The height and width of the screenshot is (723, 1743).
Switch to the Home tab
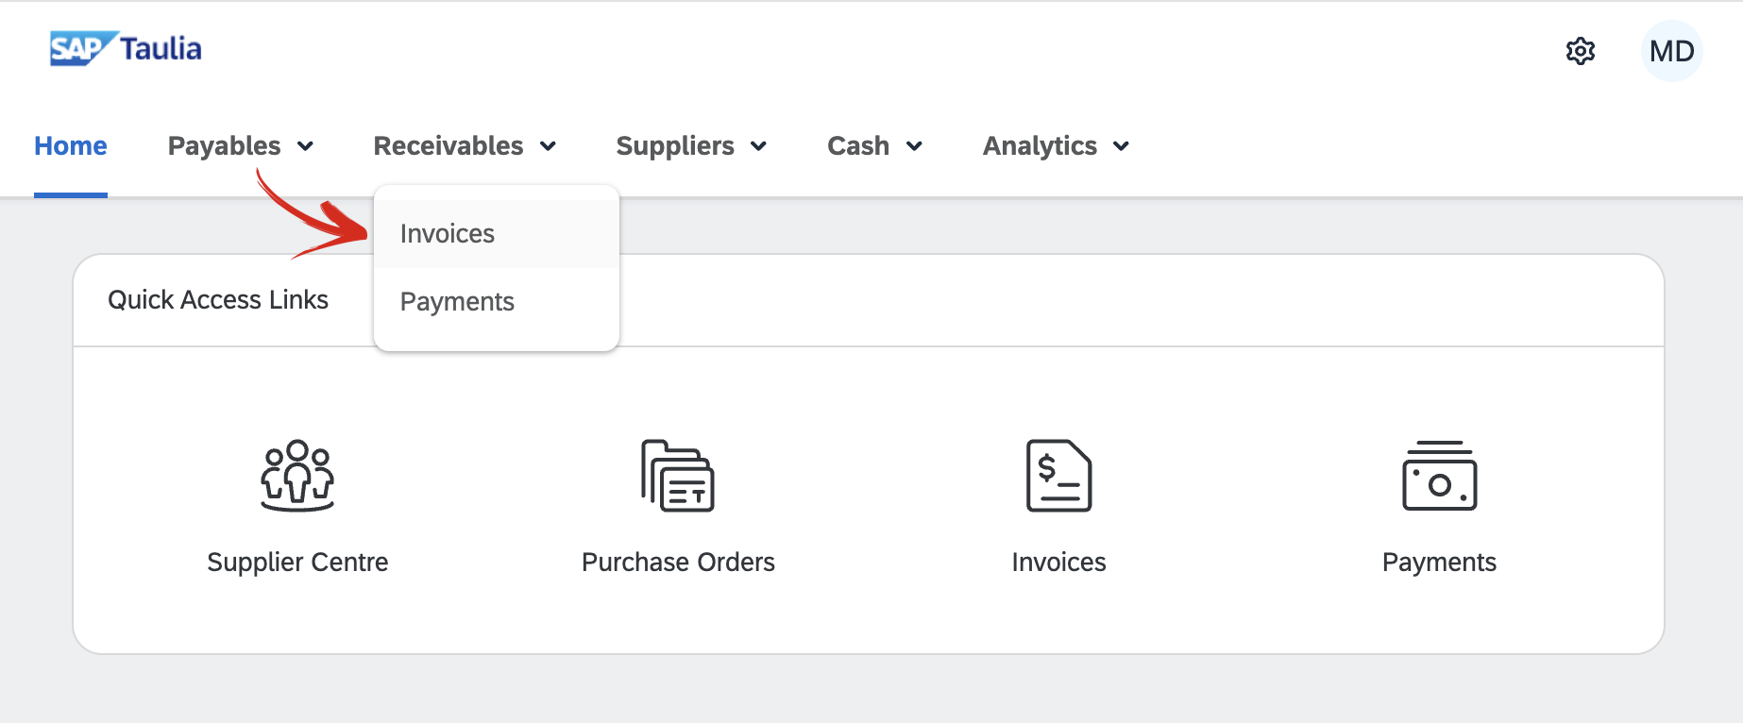click(70, 145)
